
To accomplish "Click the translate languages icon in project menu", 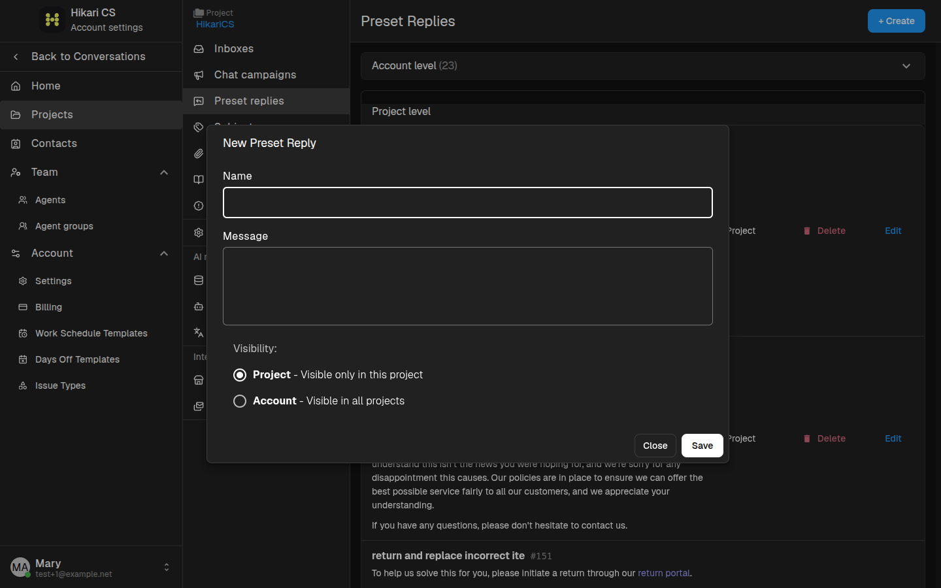I will 199,333.
